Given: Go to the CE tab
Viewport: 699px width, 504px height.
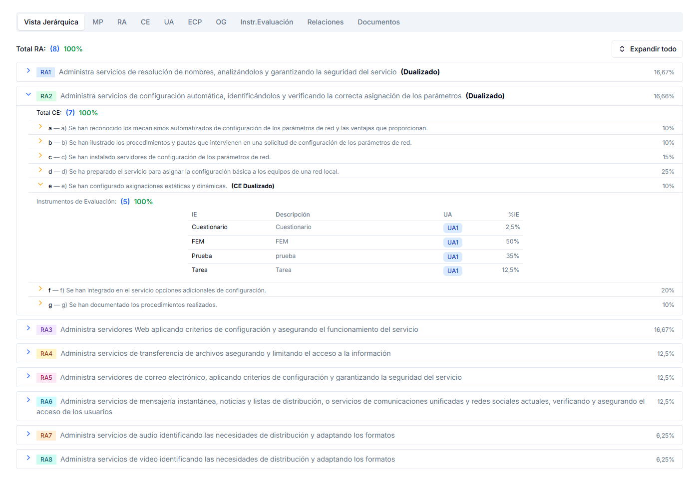Looking at the screenshot, I should pos(145,22).
